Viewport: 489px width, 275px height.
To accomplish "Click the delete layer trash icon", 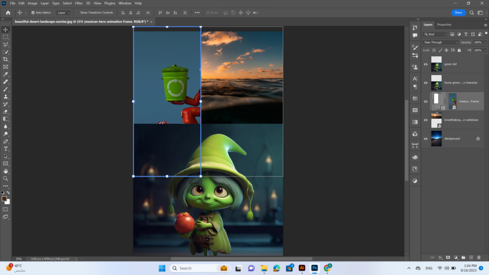I will pyautogui.click(x=479, y=257).
